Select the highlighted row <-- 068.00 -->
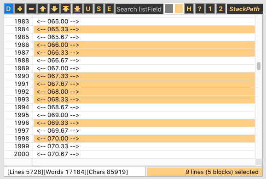The image size is (266, 179). (x=144, y=91)
